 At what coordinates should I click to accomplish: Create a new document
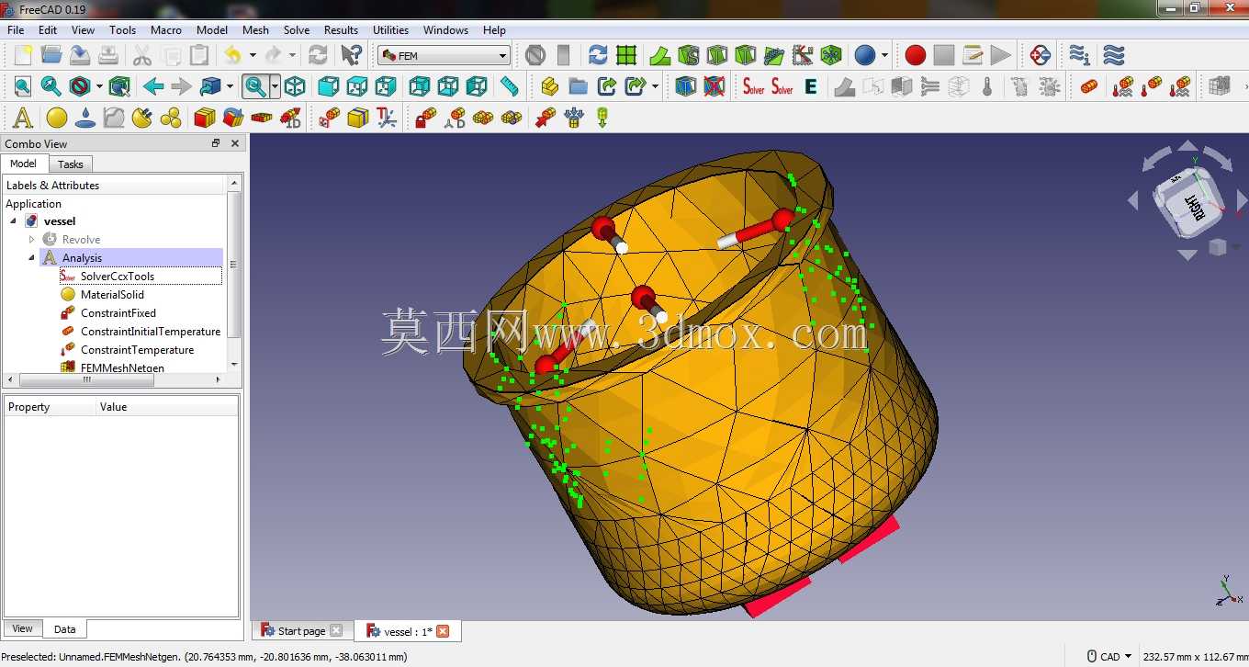click(23, 55)
